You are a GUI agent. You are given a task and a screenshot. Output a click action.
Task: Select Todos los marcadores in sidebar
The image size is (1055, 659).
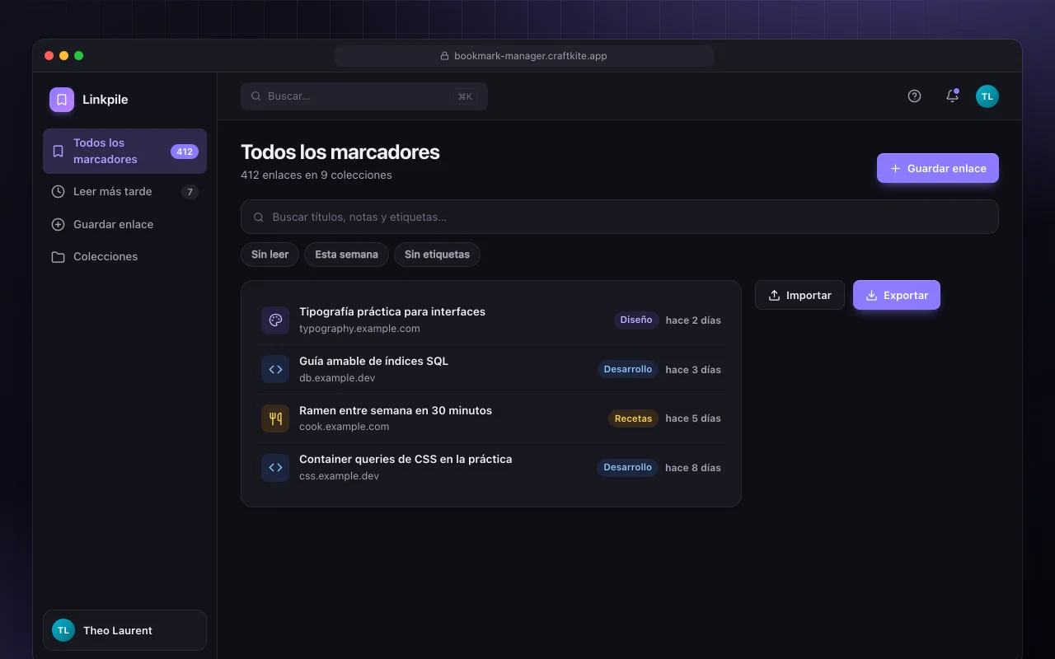[124, 152]
